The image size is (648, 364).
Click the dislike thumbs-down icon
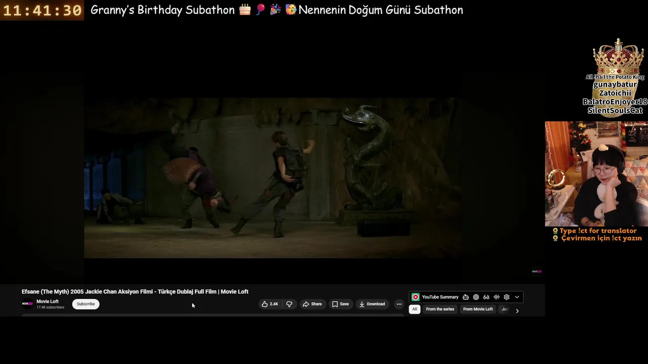tap(289, 304)
